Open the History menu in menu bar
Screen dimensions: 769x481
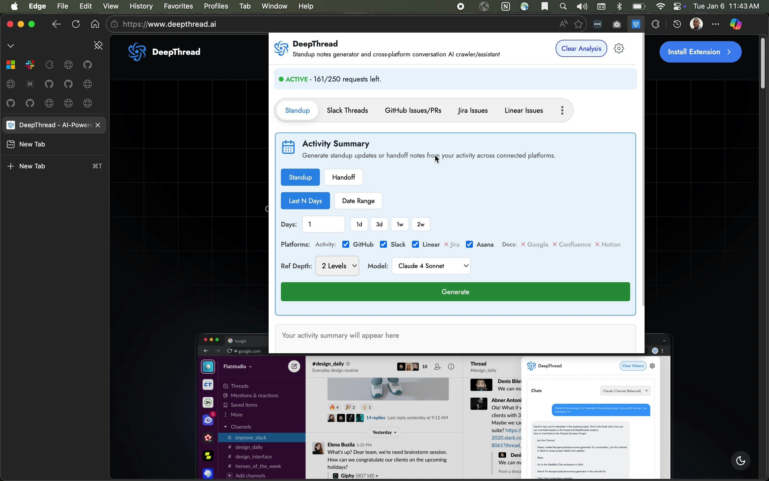click(141, 6)
